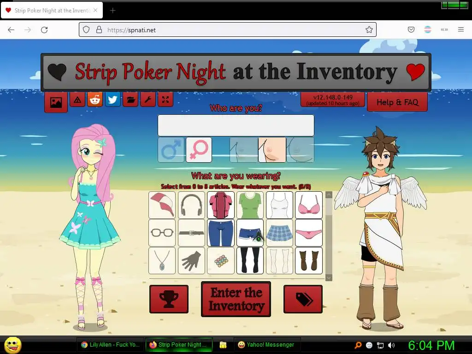Click the spnati.net address bar
The width and height of the screenshot is (472, 354).
point(228,30)
